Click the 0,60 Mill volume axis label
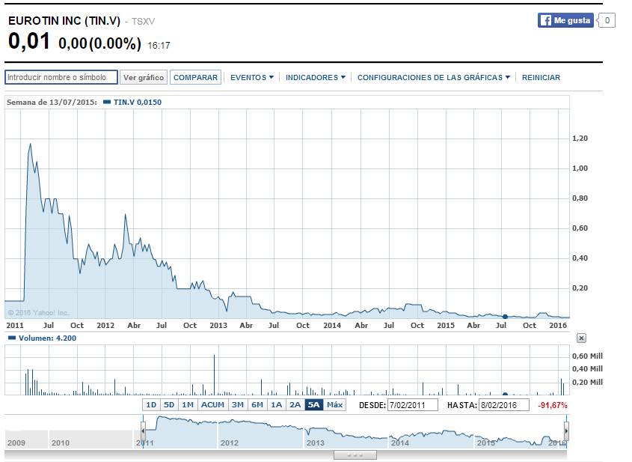 coord(587,356)
